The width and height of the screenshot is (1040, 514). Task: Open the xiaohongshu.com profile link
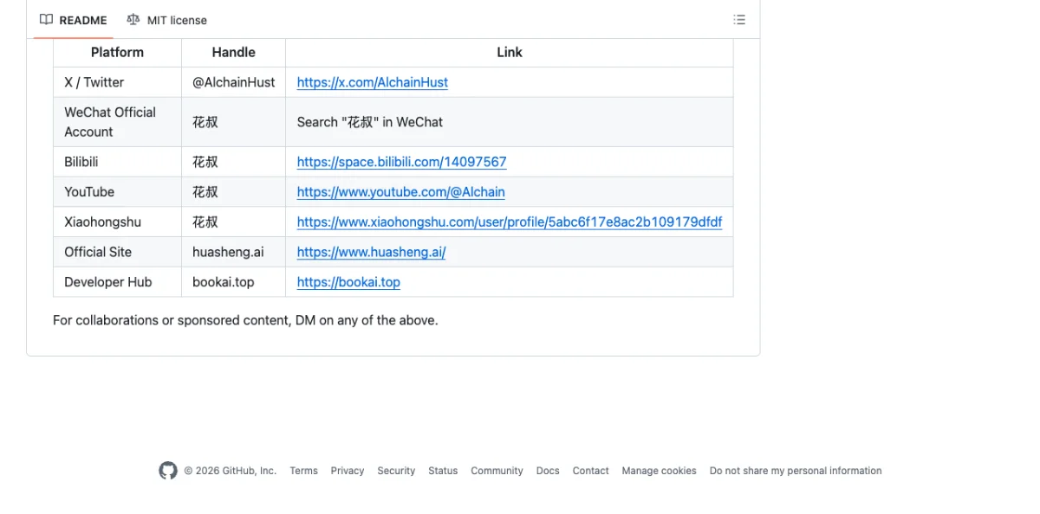[510, 222]
